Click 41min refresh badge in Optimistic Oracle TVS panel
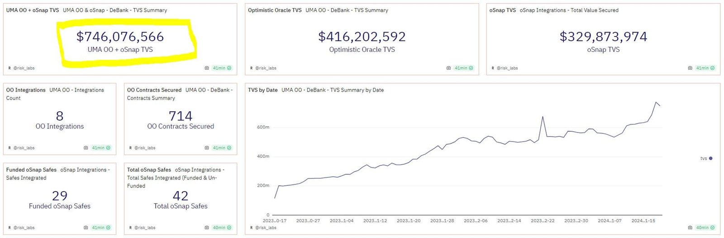 (x=463, y=68)
